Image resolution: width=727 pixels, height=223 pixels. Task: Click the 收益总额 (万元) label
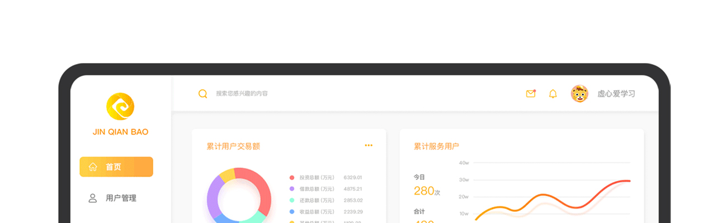(x=317, y=212)
